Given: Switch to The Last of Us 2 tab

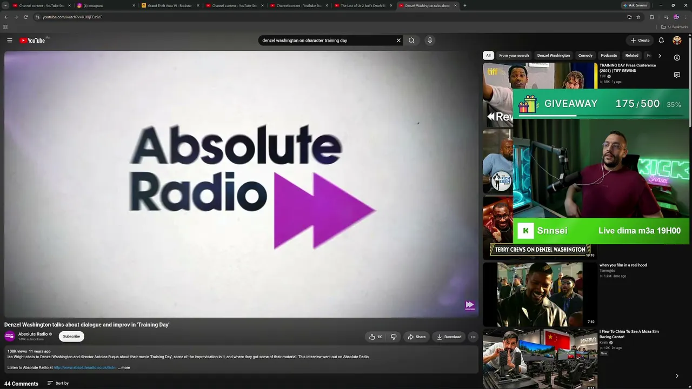Looking at the screenshot, I should coord(363,5).
